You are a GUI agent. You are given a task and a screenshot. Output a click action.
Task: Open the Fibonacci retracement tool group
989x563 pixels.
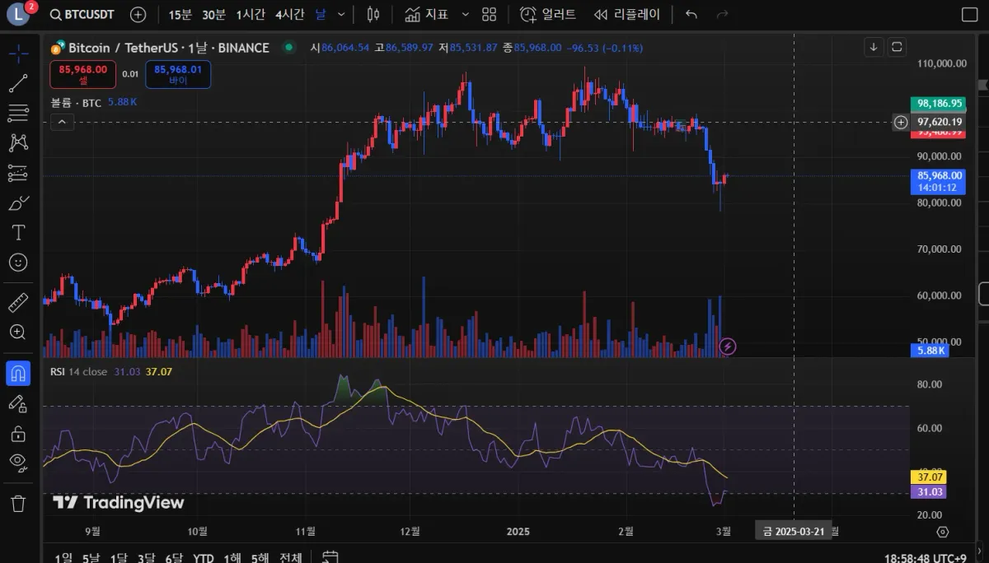click(18, 113)
